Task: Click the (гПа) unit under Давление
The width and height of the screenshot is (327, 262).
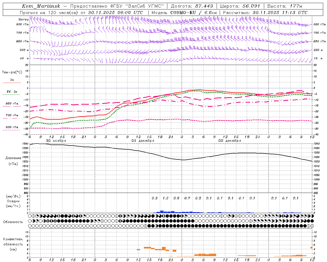Action: (x=13, y=164)
